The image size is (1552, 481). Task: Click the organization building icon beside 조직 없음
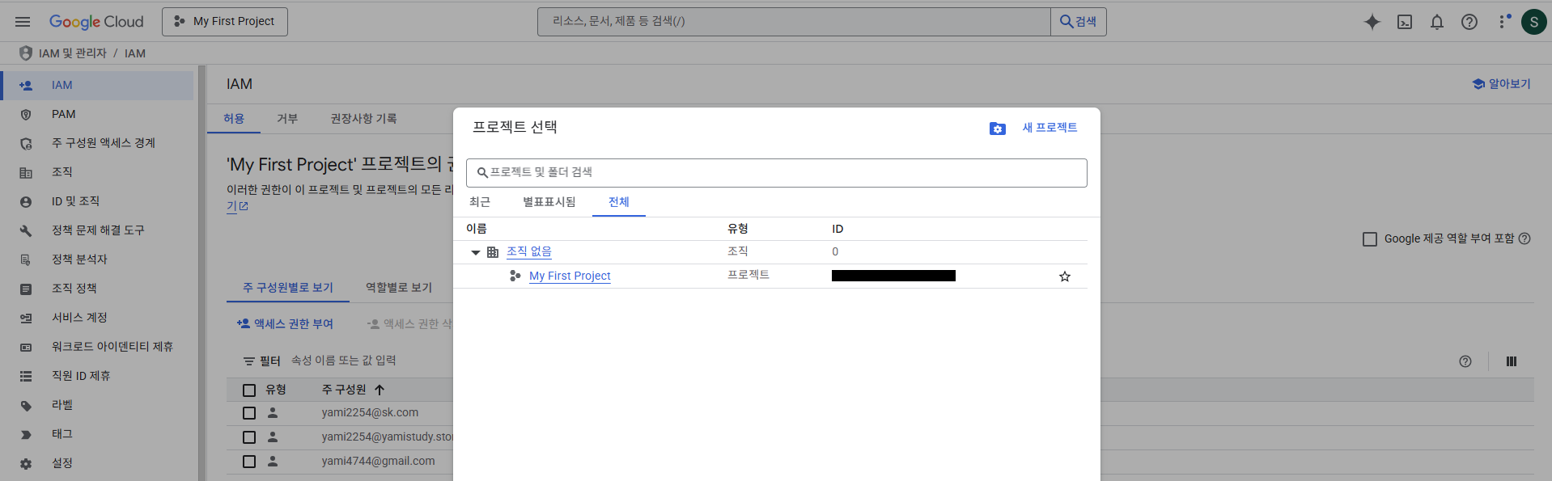pos(493,252)
